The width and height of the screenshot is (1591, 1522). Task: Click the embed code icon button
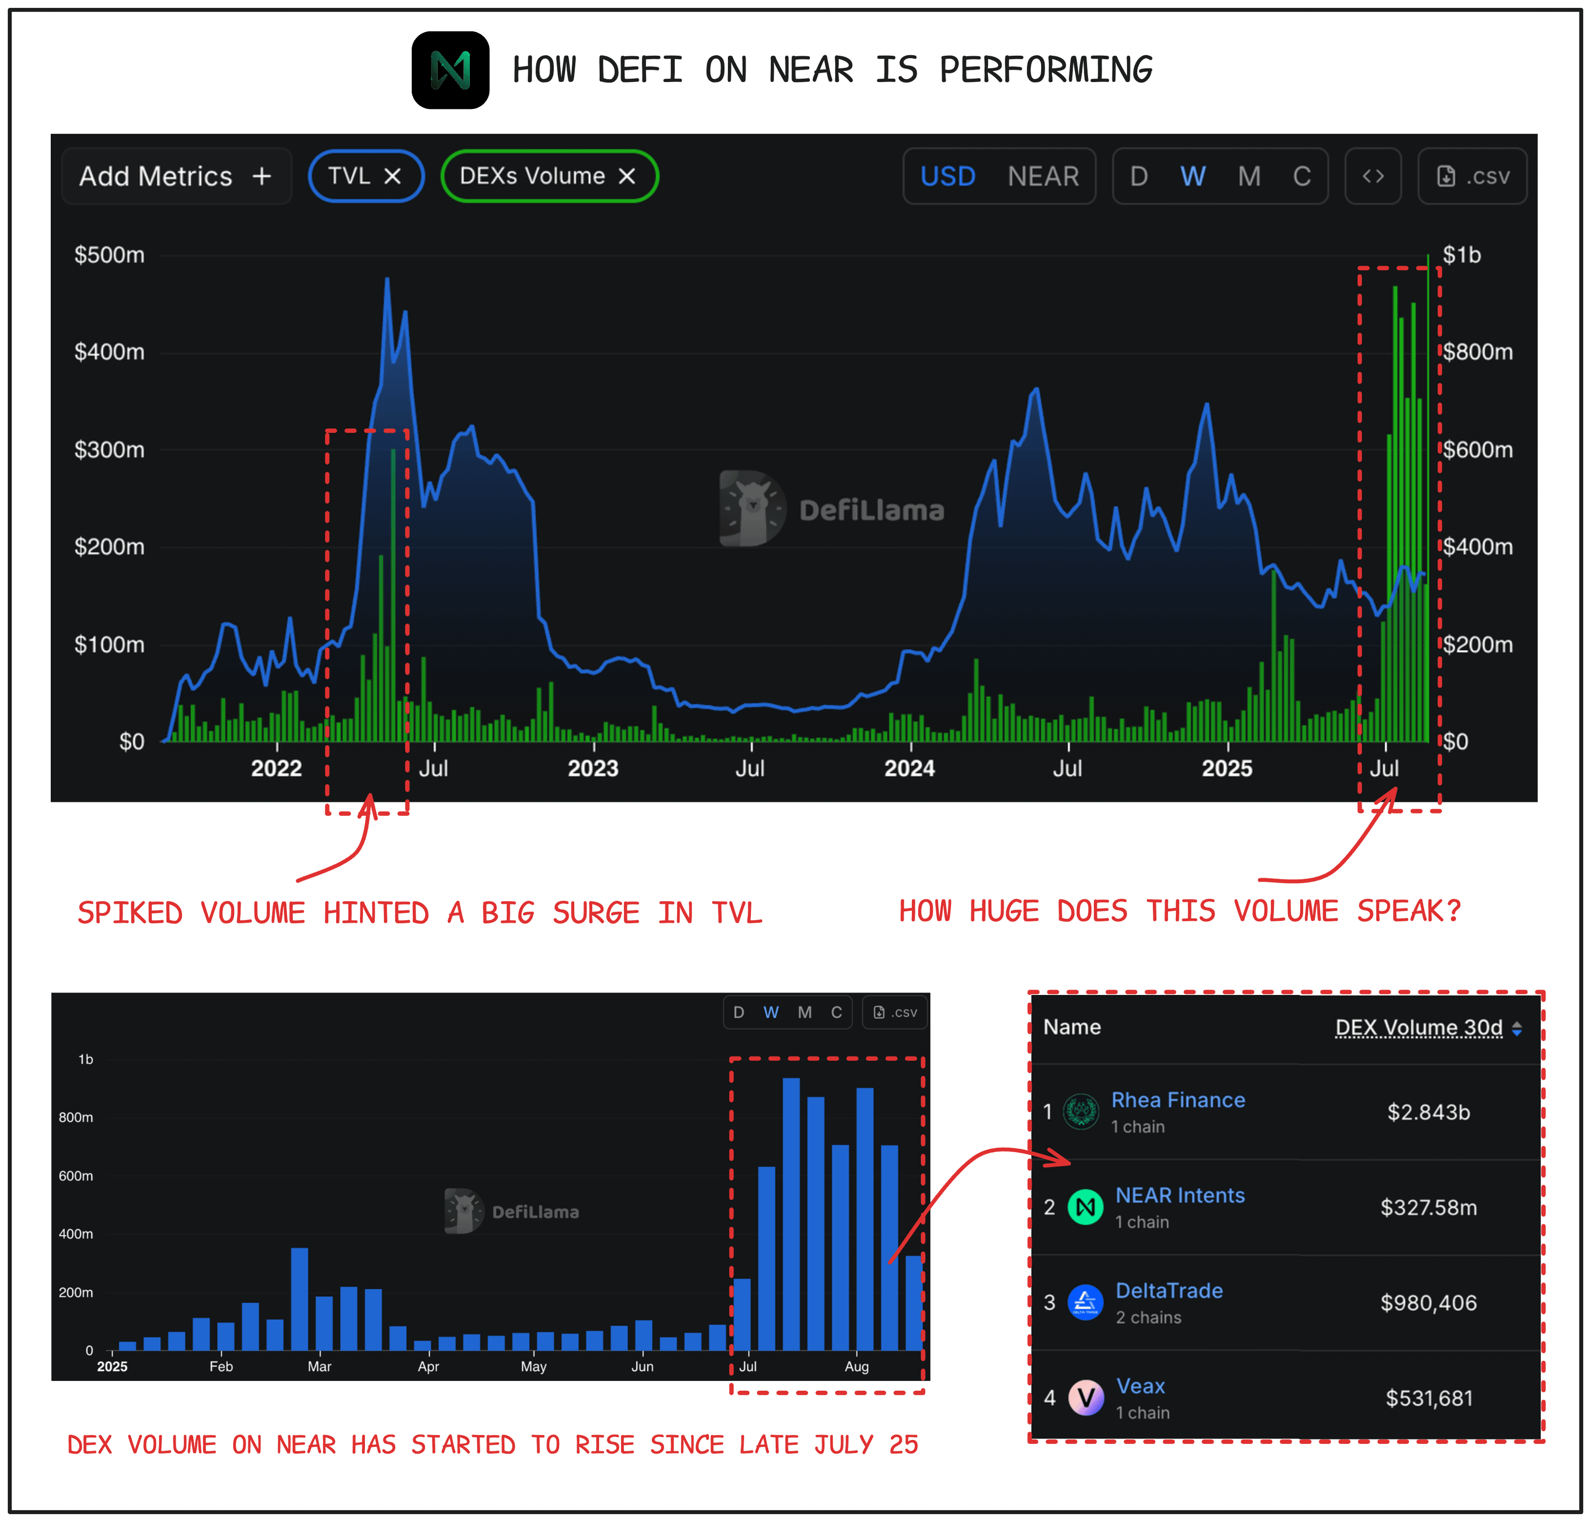coord(1372,176)
